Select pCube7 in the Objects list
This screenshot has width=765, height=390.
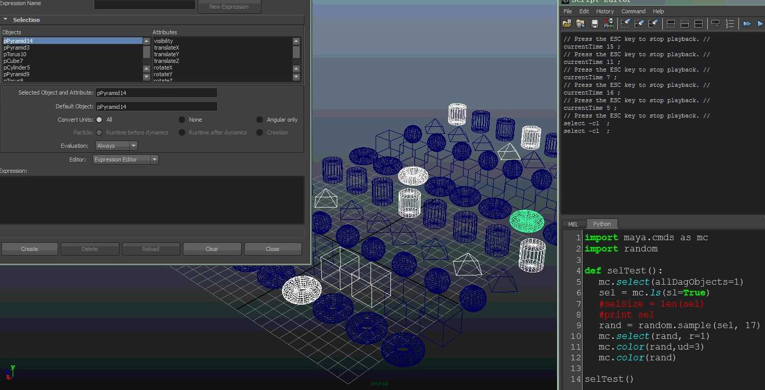(72, 61)
